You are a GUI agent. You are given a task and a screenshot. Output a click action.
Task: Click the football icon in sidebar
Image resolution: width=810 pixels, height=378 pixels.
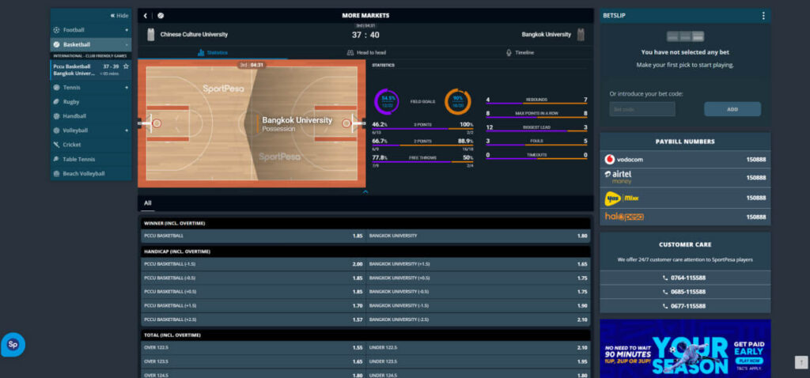coord(56,30)
